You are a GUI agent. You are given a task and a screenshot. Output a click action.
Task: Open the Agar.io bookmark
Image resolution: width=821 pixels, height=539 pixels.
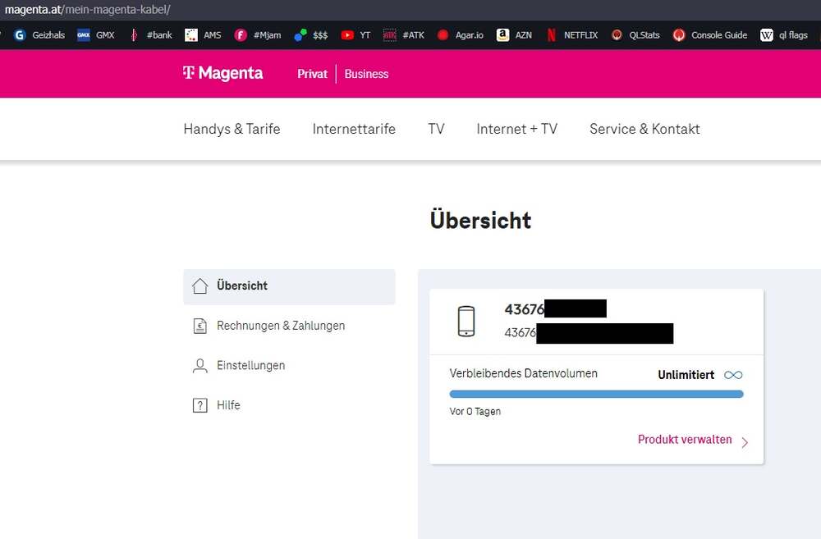click(461, 35)
